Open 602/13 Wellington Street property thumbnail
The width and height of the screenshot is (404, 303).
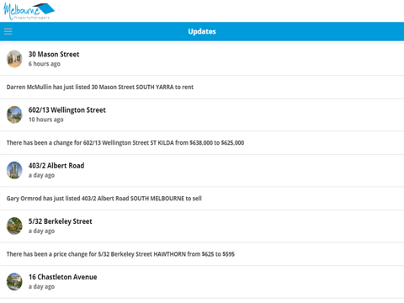[14, 114]
